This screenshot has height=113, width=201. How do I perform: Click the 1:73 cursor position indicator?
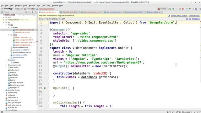click(169, 112)
